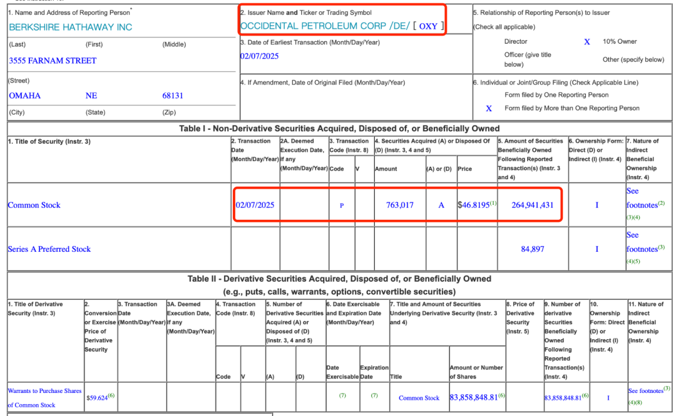Screen dimensions: 676x416
Task: Open 'See footnotes' in Common Stock row
Action: click(642, 198)
